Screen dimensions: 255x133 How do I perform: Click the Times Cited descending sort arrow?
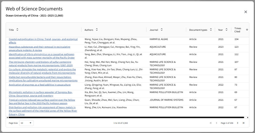pos(247,30)
